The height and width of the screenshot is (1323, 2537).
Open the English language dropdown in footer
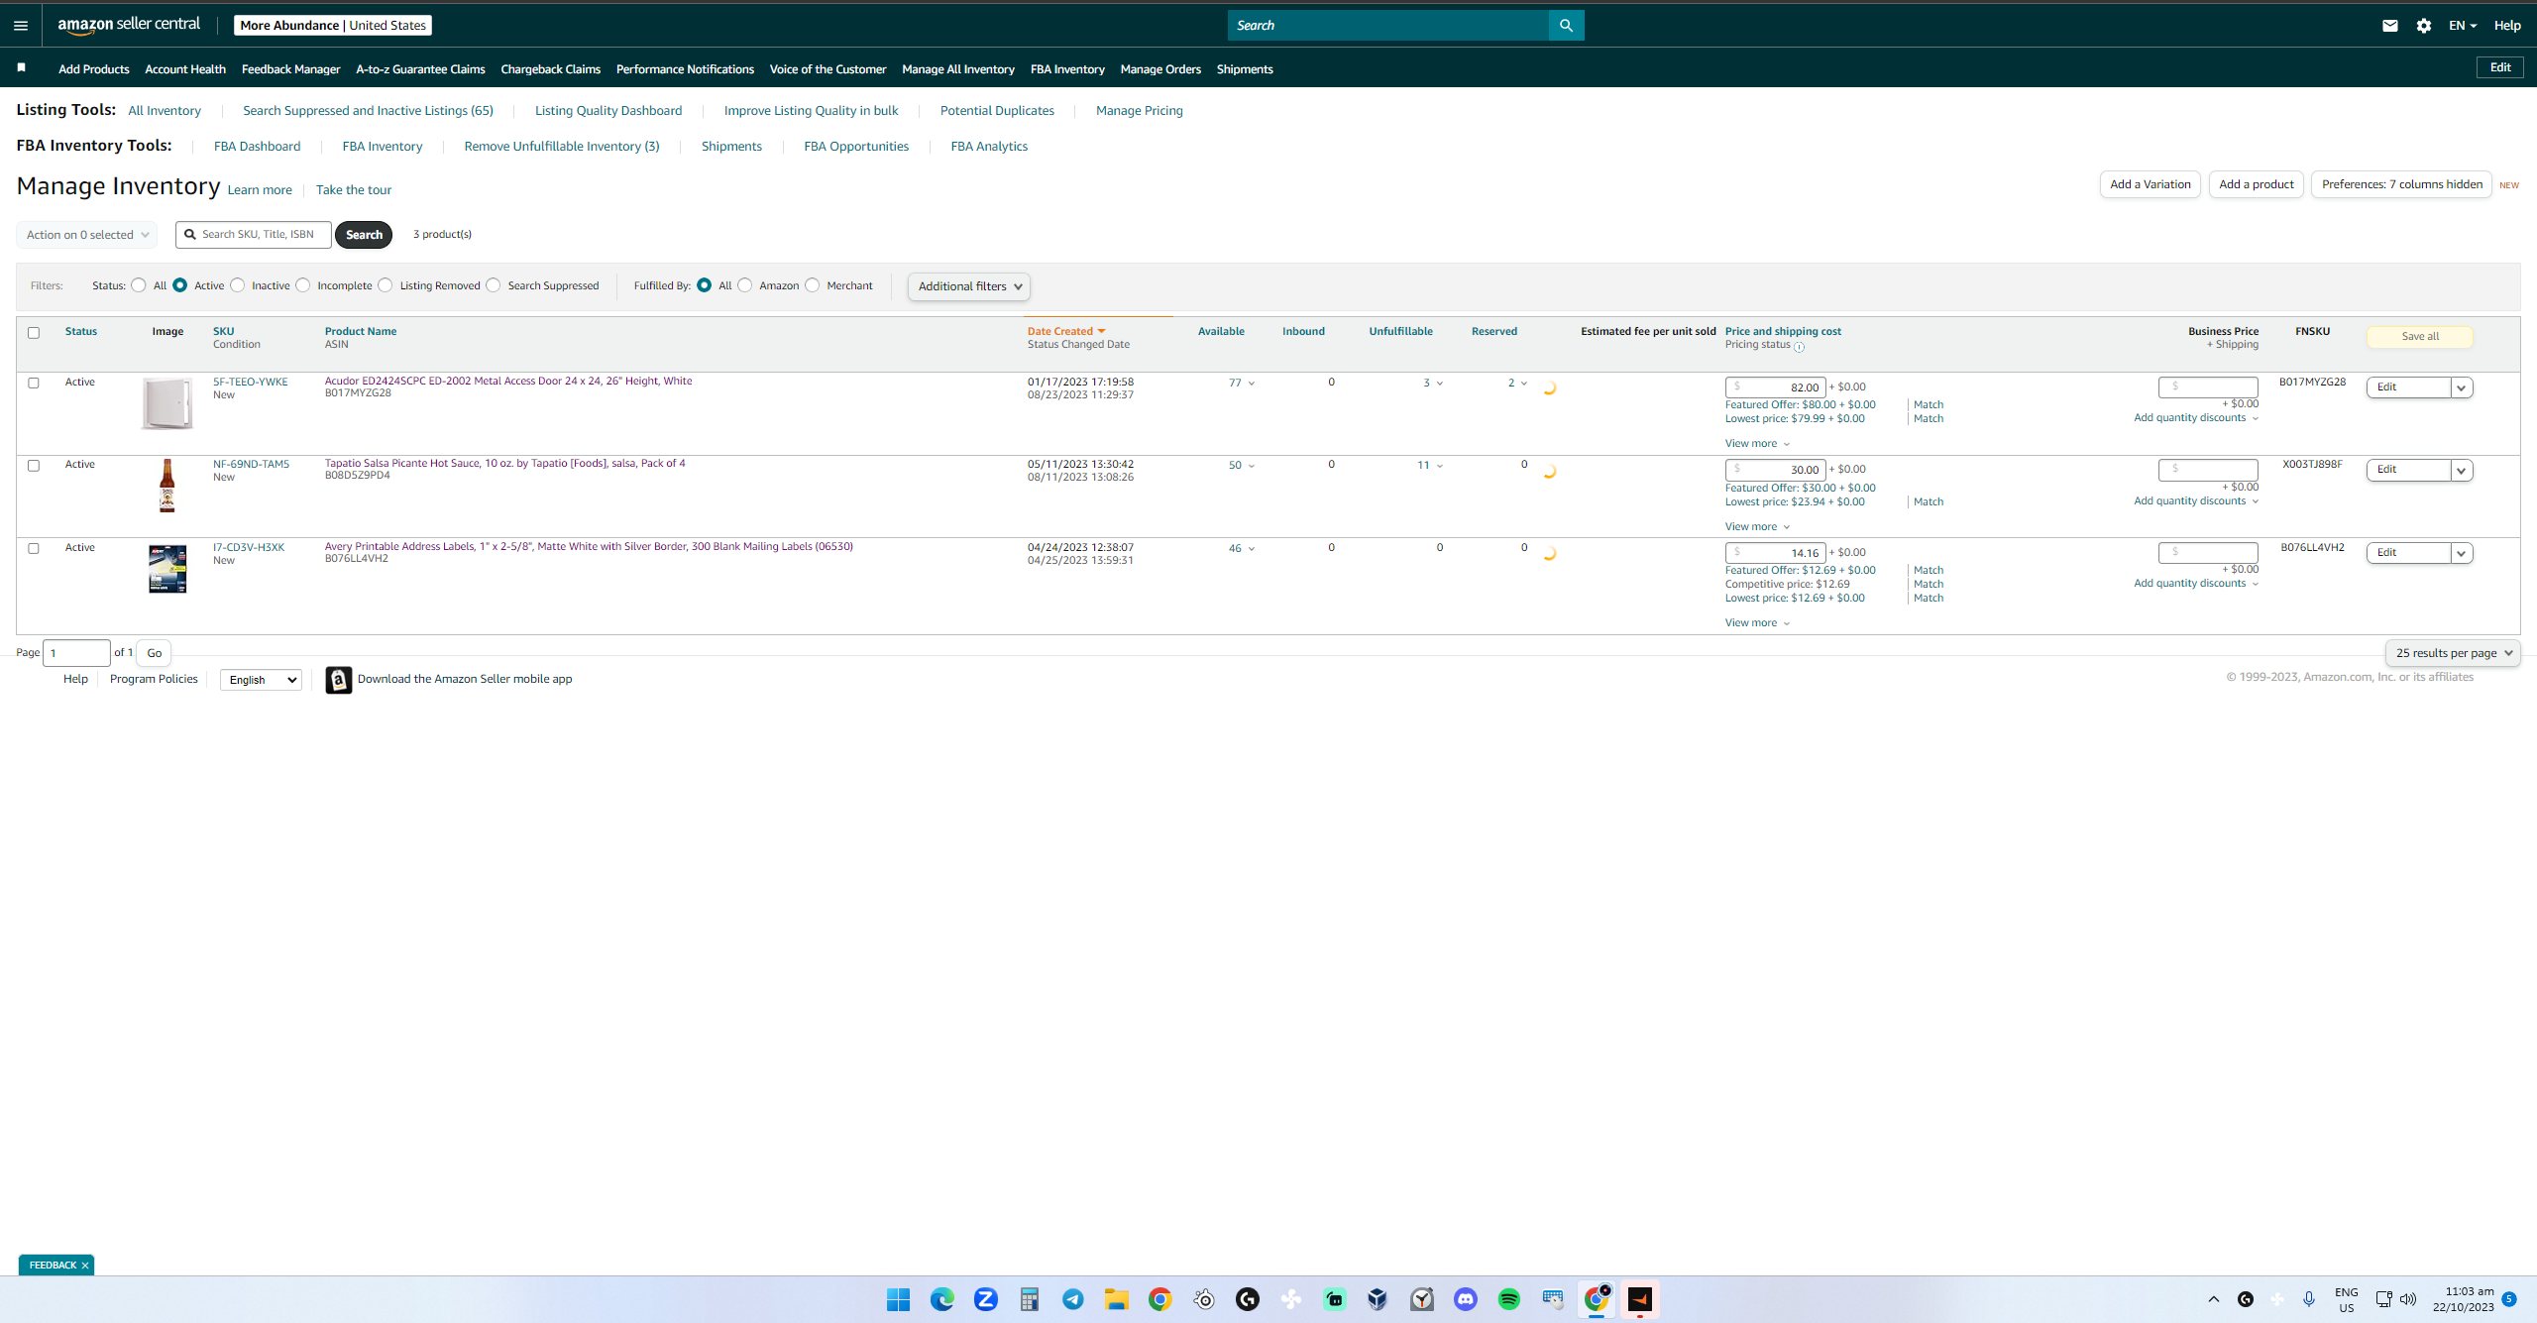click(261, 680)
